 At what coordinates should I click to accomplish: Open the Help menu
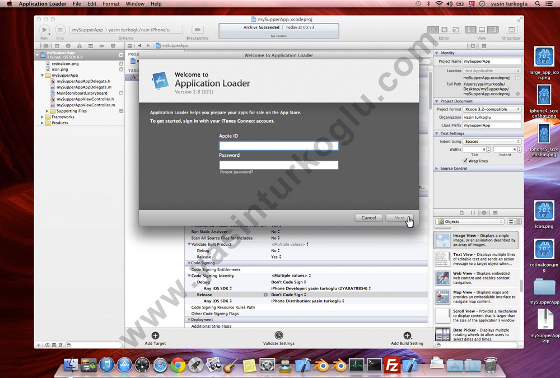pos(156,3)
